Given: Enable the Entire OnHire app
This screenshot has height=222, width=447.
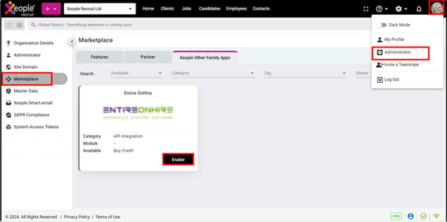Looking at the screenshot, I should click(x=178, y=160).
